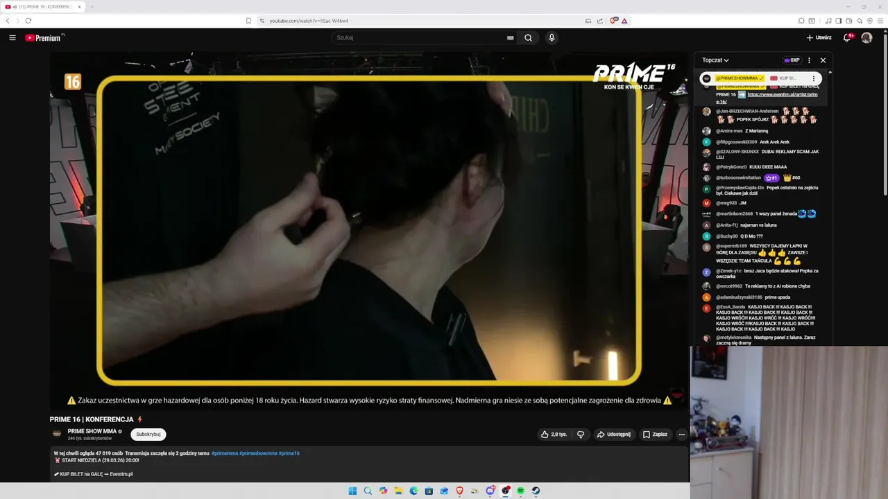
Task: Open a new browser tab with plus
Action: pos(92,7)
